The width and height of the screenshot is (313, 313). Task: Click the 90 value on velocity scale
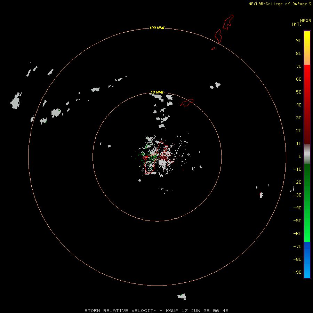(299, 41)
